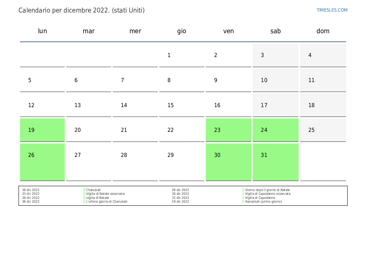
Task: Click 'Vigilia di Capodanno osservata' legend entry
Action: tap(268, 194)
